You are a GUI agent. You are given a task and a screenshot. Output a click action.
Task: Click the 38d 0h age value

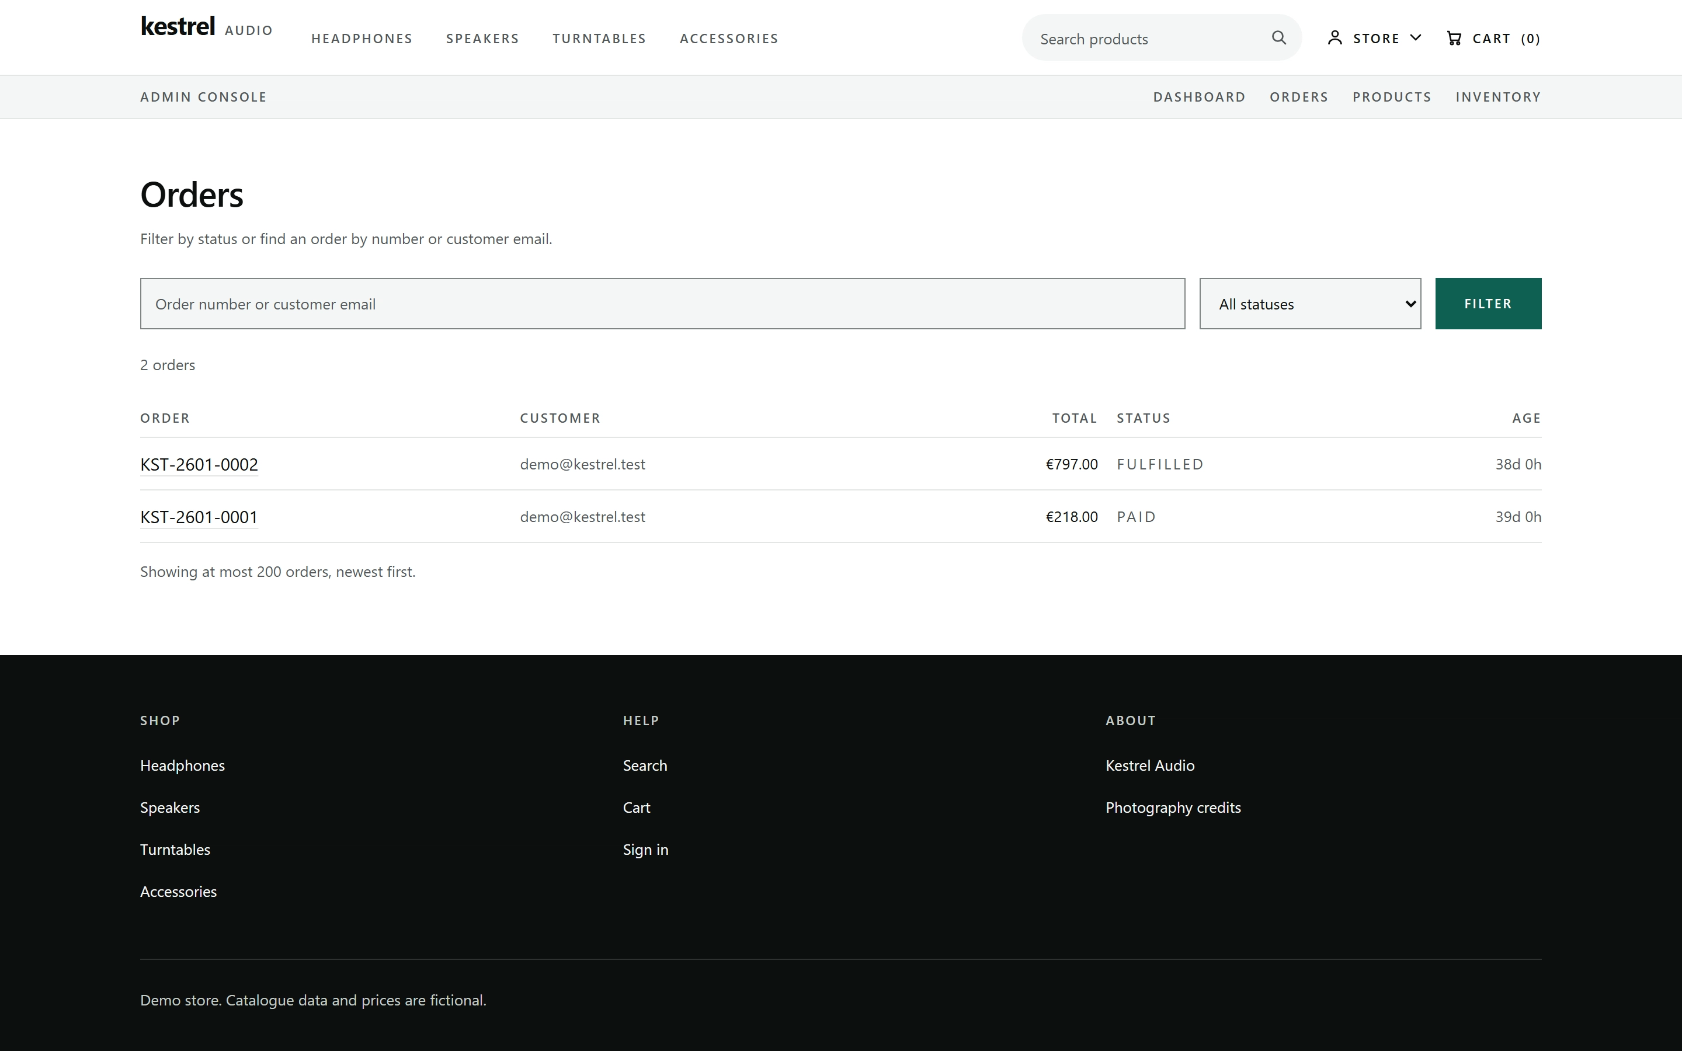tap(1518, 464)
